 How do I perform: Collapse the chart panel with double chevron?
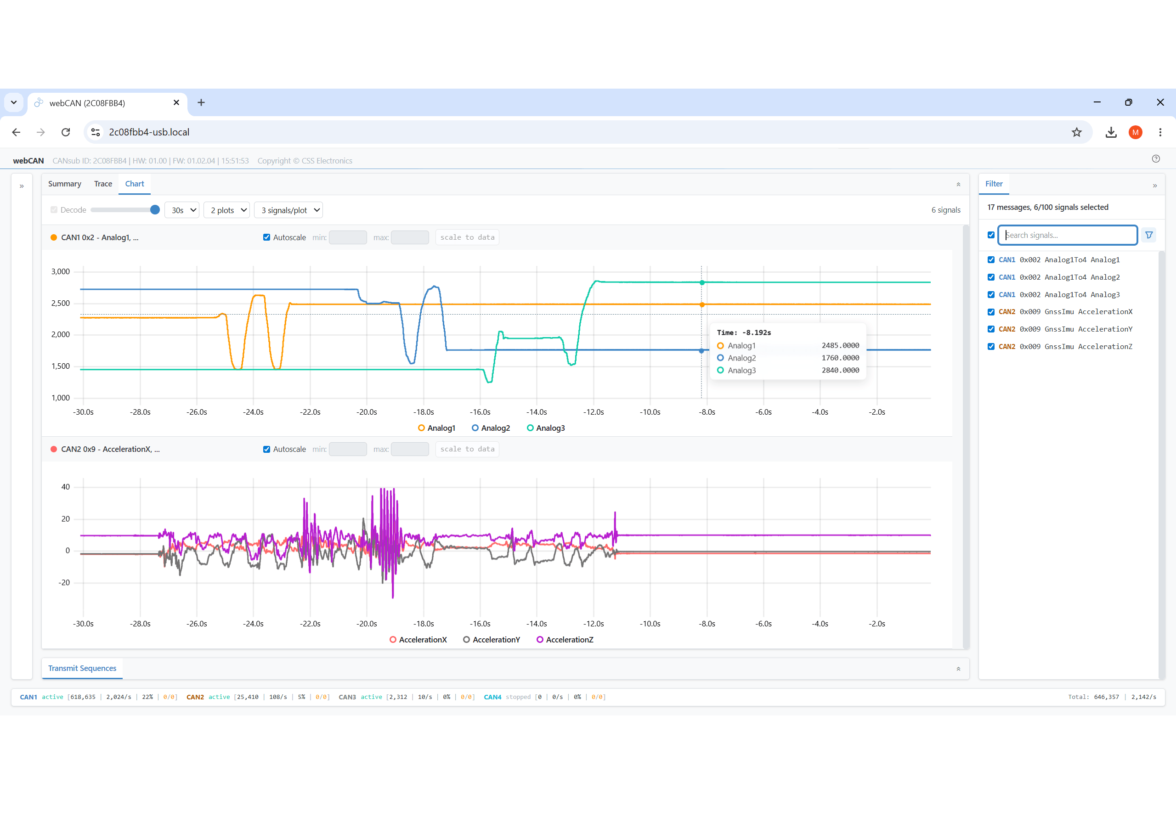tap(958, 185)
